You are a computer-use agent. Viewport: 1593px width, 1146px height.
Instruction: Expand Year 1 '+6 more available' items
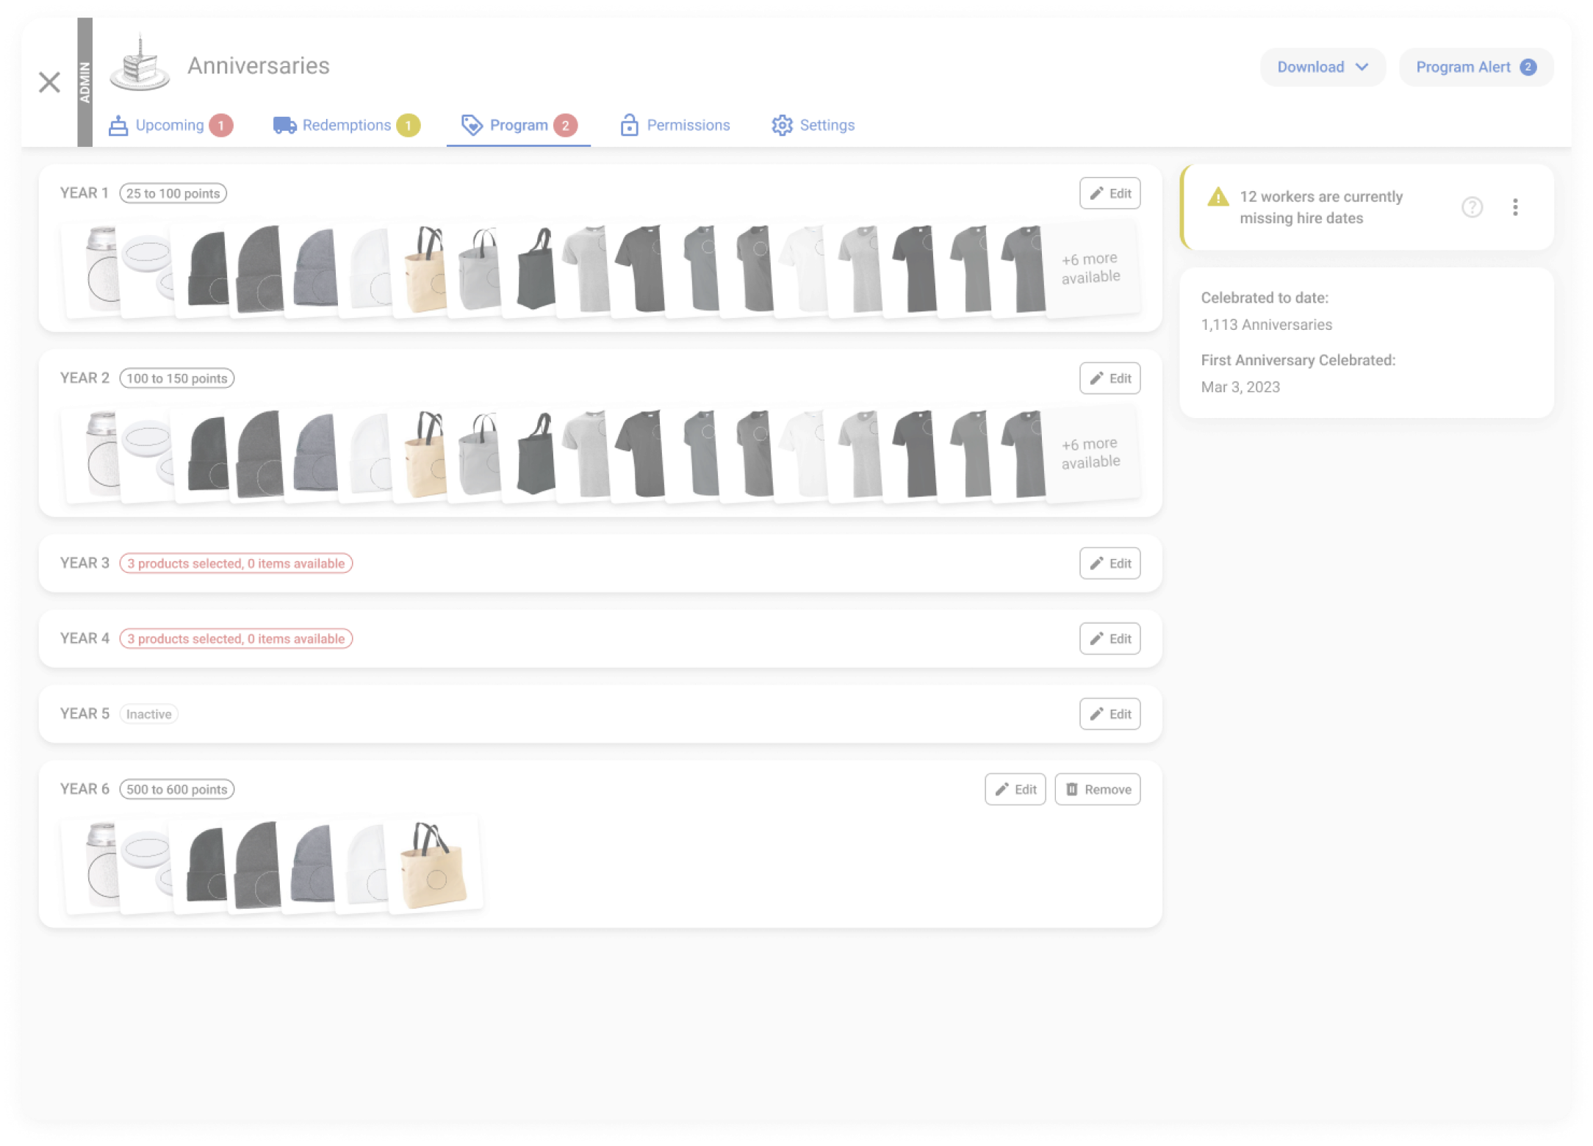click(1090, 268)
